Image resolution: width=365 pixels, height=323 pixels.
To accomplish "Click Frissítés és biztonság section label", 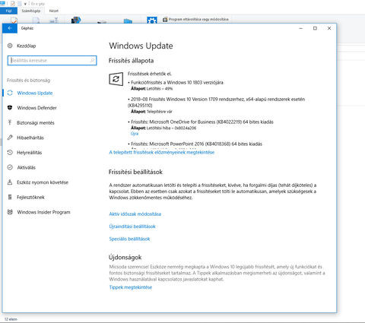I will [28, 81].
